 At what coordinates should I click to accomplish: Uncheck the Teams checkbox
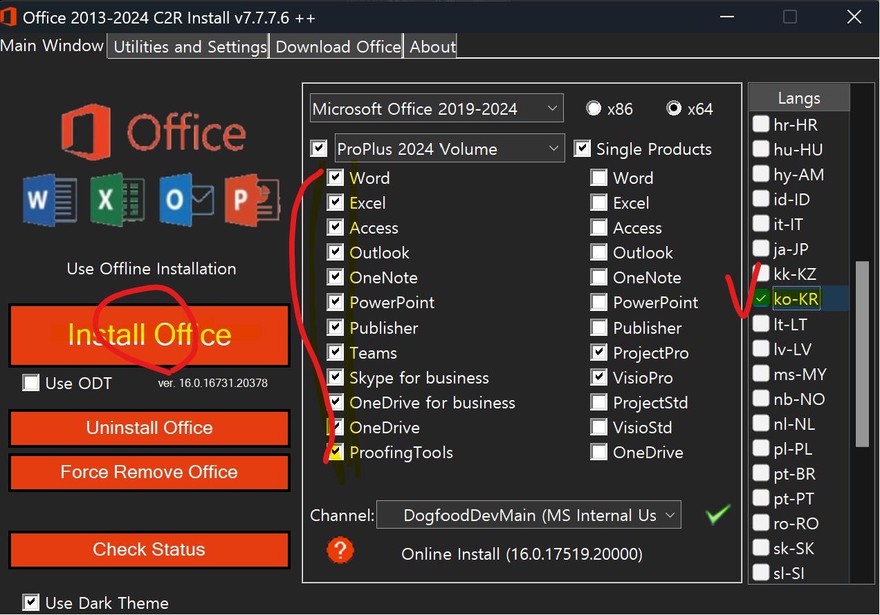[x=336, y=352]
